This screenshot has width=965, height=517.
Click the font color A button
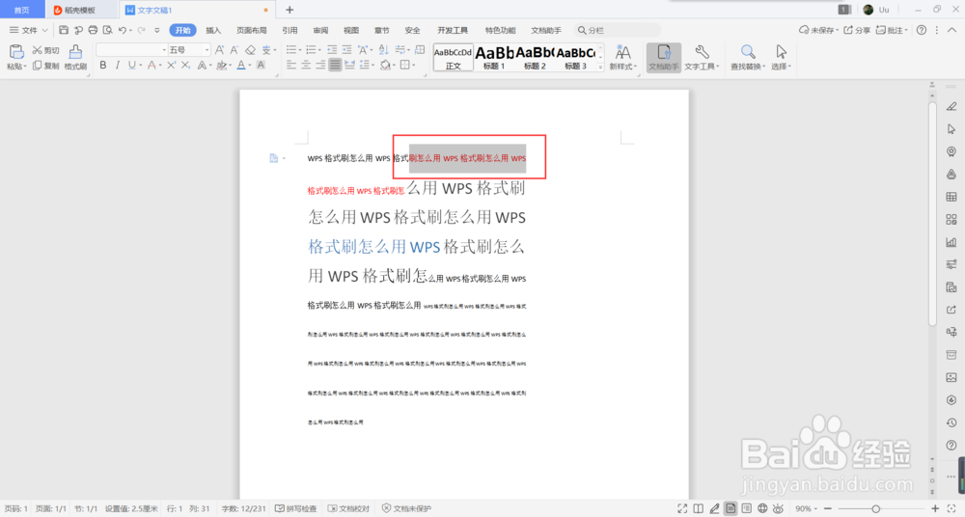coord(241,66)
